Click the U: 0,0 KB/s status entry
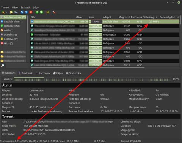 click(100, 141)
